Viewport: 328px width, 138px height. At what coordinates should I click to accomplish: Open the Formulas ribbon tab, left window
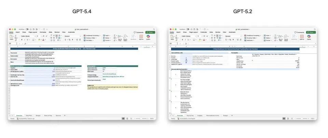coord(43,32)
